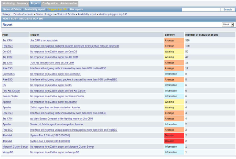236x159 pixels.
Task: Open iRedMail host in System Fan 2 row
Action: pos(7,135)
